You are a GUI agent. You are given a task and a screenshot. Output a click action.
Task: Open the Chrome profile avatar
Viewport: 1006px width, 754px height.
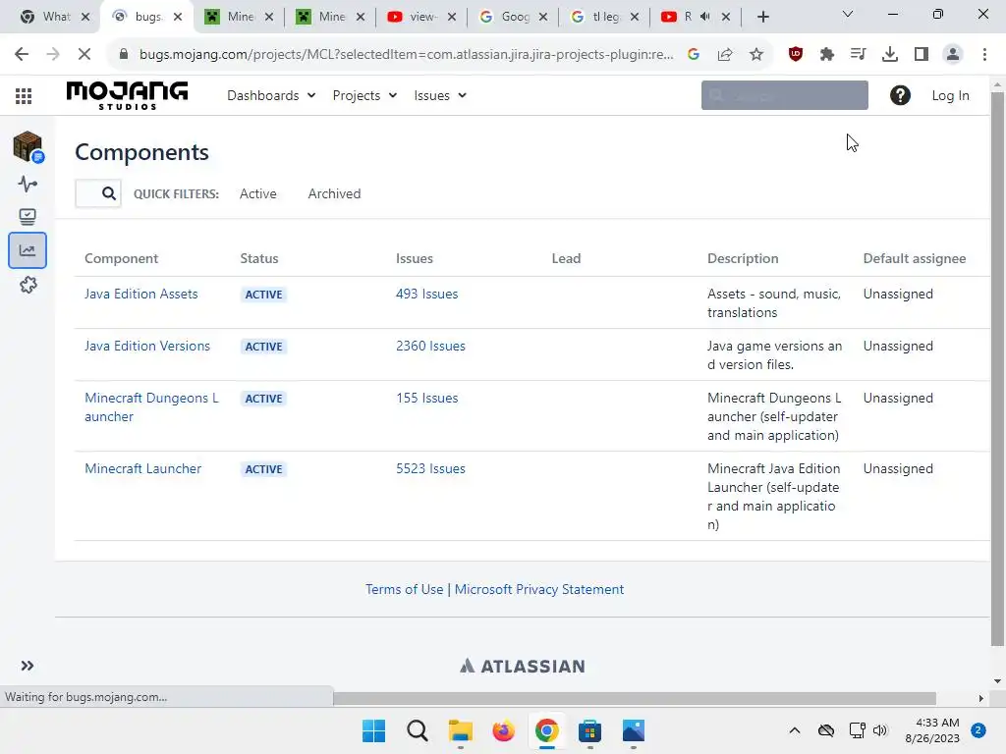[x=953, y=54]
